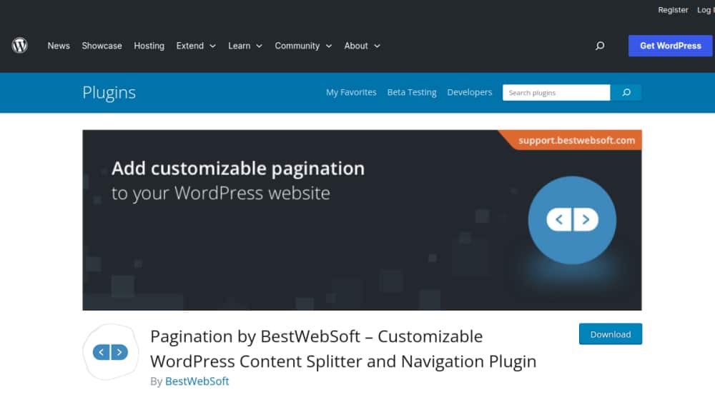Open the Extend menu item

(190, 46)
